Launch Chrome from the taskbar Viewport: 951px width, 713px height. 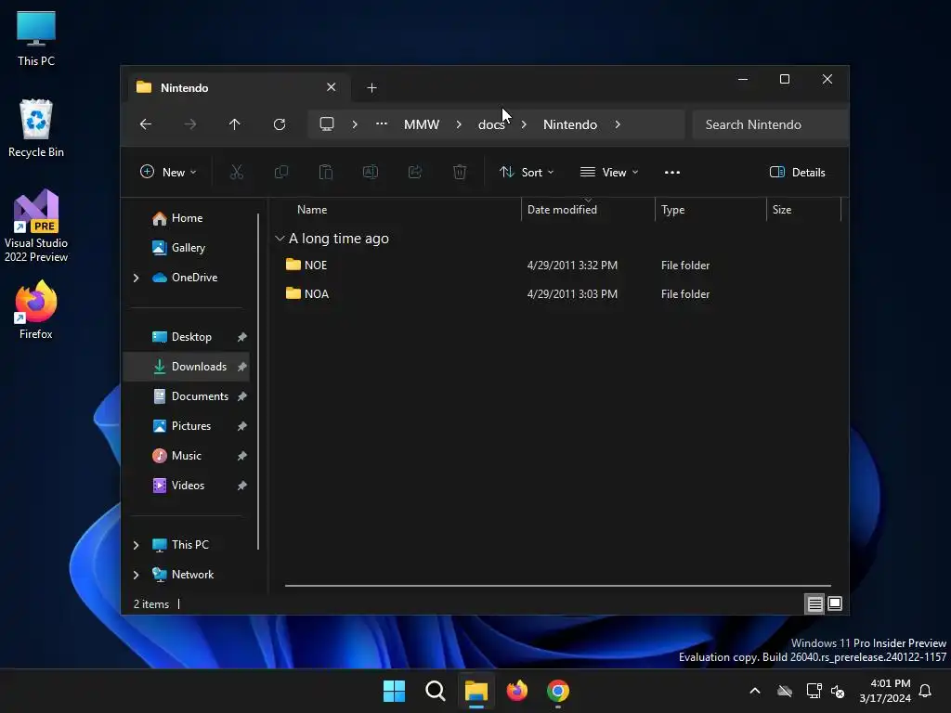coord(558,691)
